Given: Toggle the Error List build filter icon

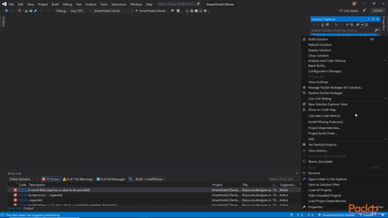Looking at the screenshot, I should point(130,179).
